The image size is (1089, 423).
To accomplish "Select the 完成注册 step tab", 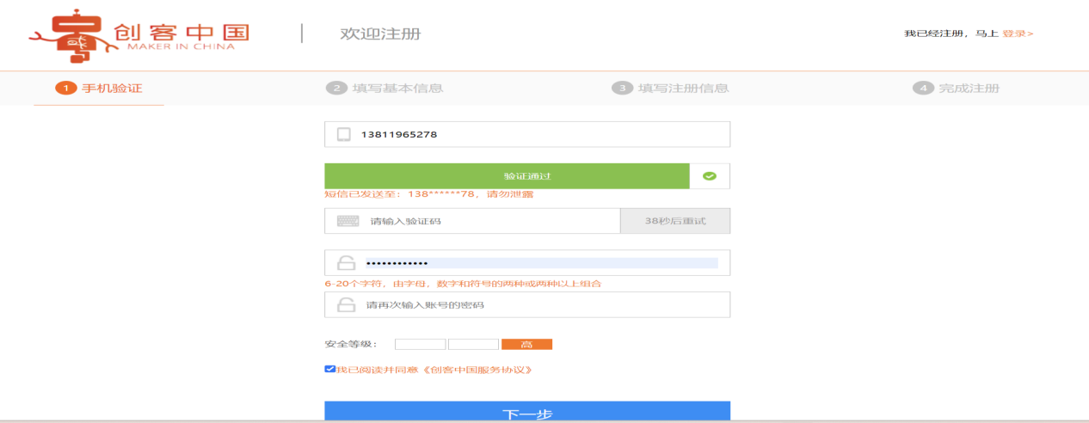I will 956,88.
